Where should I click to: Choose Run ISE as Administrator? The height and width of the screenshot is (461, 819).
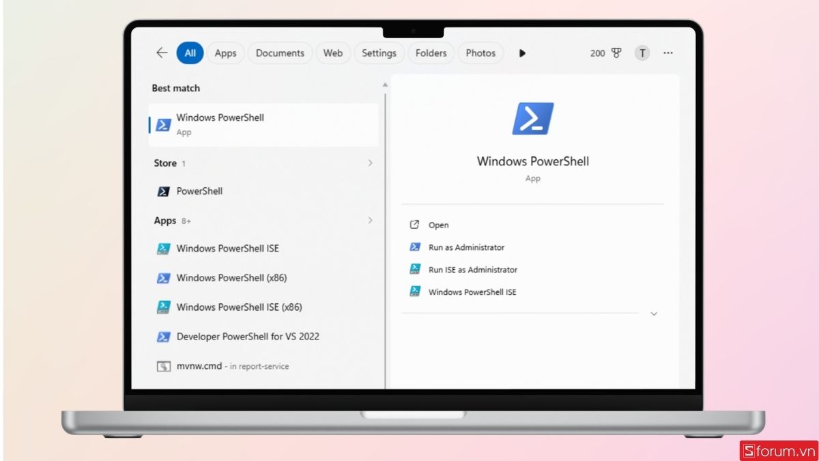(x=473, y=270)
